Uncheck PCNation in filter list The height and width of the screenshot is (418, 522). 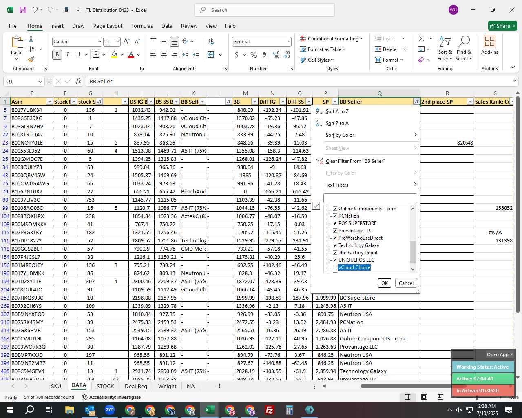(335, 216)
